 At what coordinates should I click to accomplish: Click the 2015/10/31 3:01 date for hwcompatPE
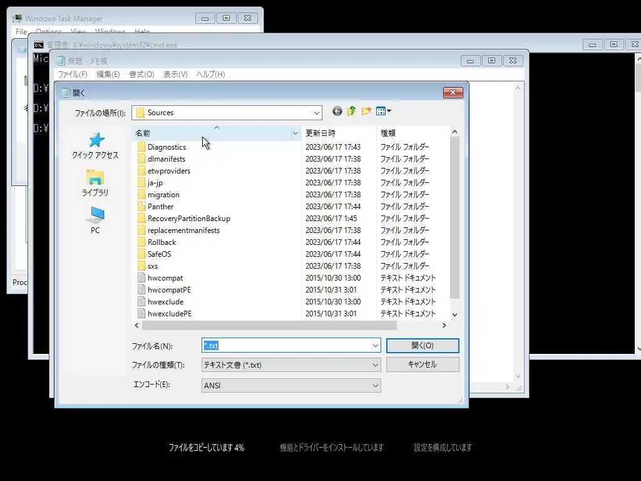[x=331, y=289]
